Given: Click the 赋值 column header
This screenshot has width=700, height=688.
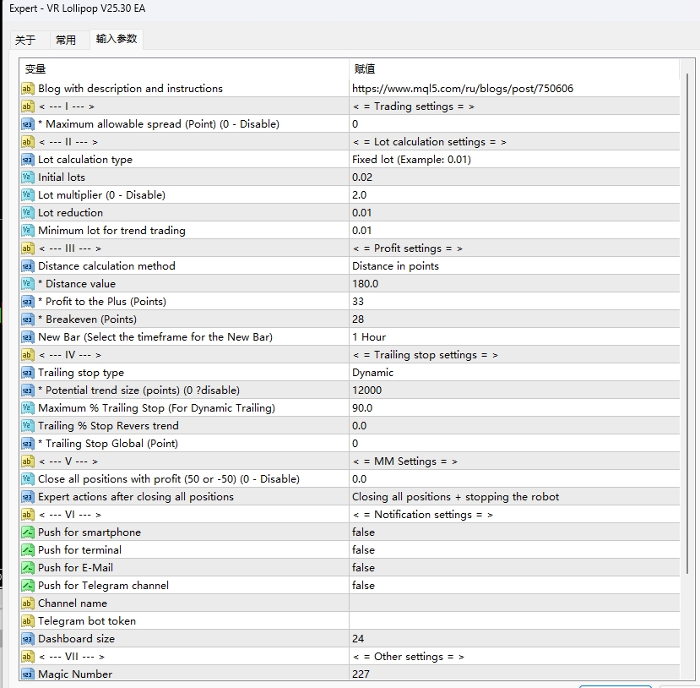Looking at the screenshot, I should point(514,69).
